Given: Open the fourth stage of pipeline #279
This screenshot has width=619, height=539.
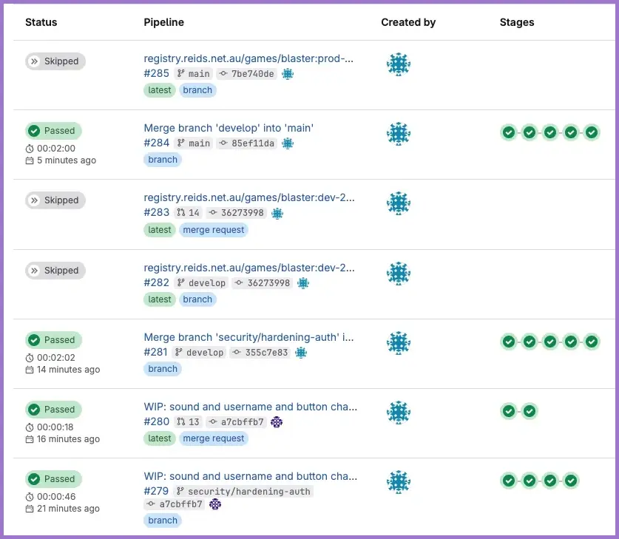Looking at the screenshot, I should 571,481.
